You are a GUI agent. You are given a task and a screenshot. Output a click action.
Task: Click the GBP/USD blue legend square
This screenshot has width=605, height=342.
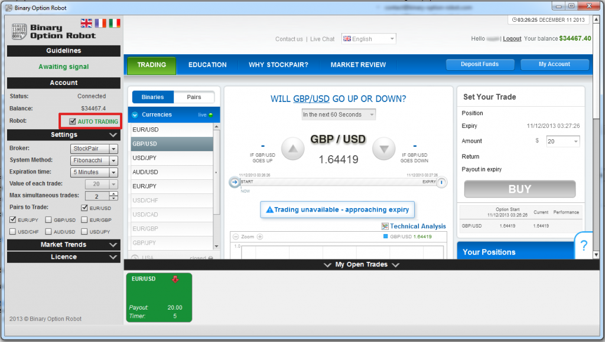click(385, 236)
